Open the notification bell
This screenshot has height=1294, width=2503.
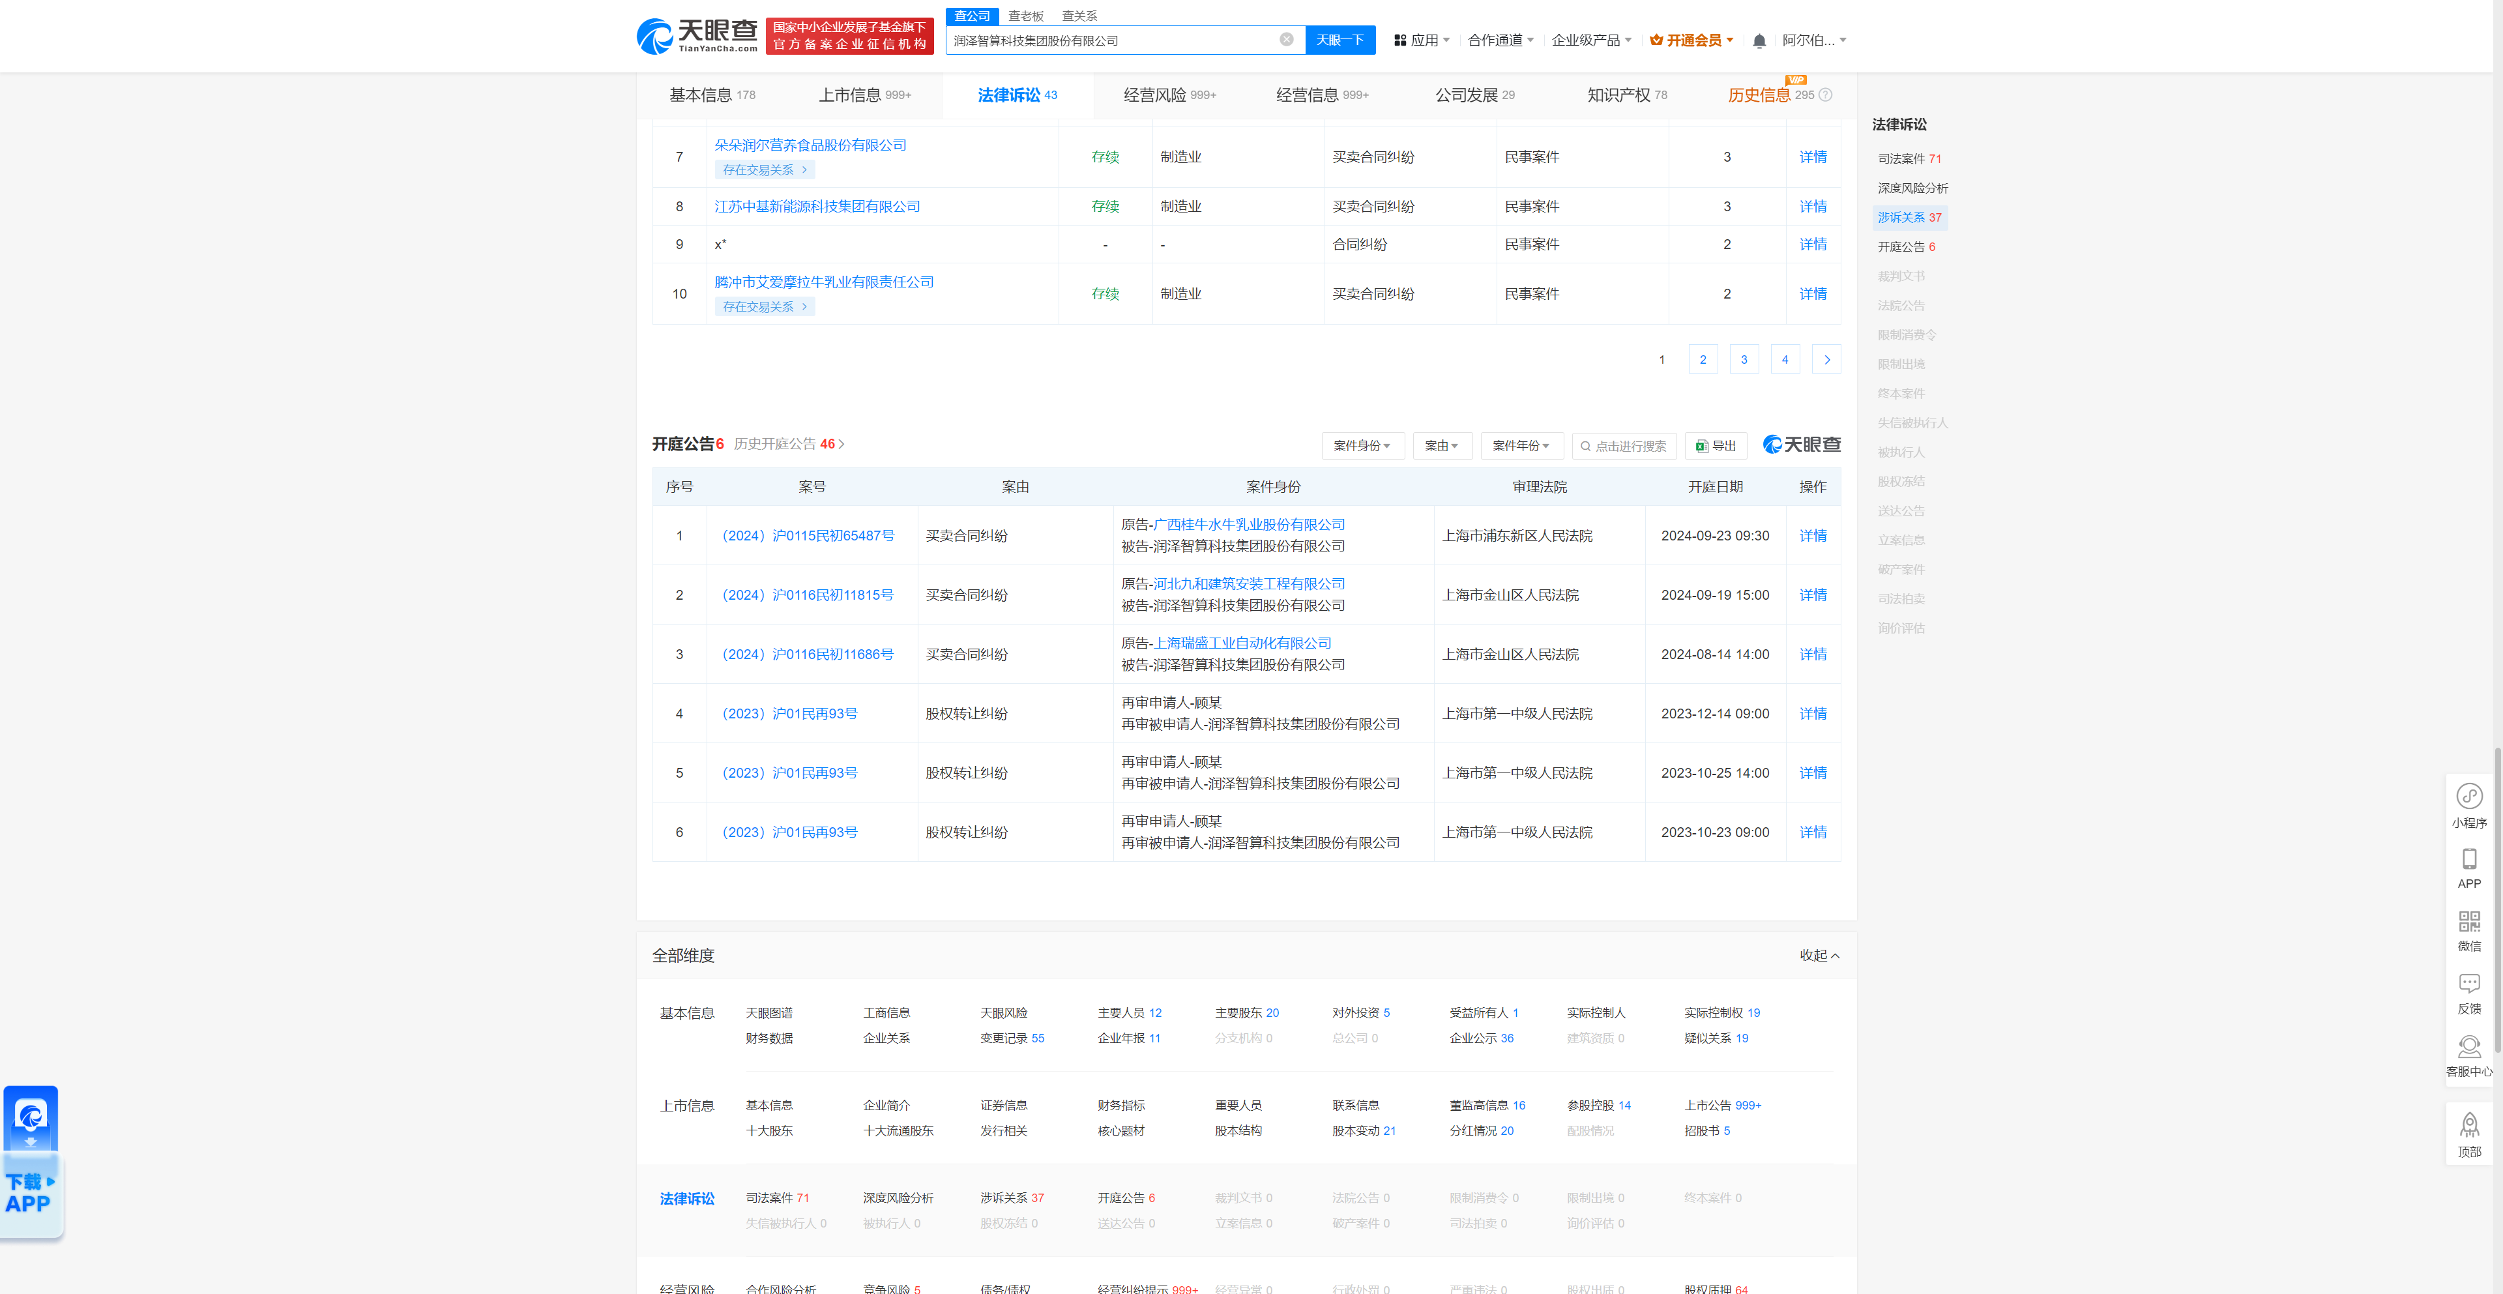coord(1759,41)
